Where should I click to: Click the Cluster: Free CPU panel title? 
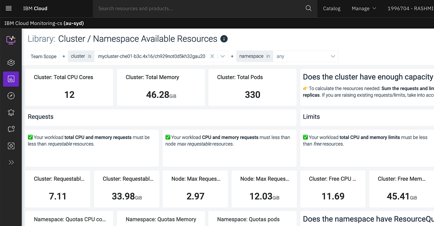point(333,179)
